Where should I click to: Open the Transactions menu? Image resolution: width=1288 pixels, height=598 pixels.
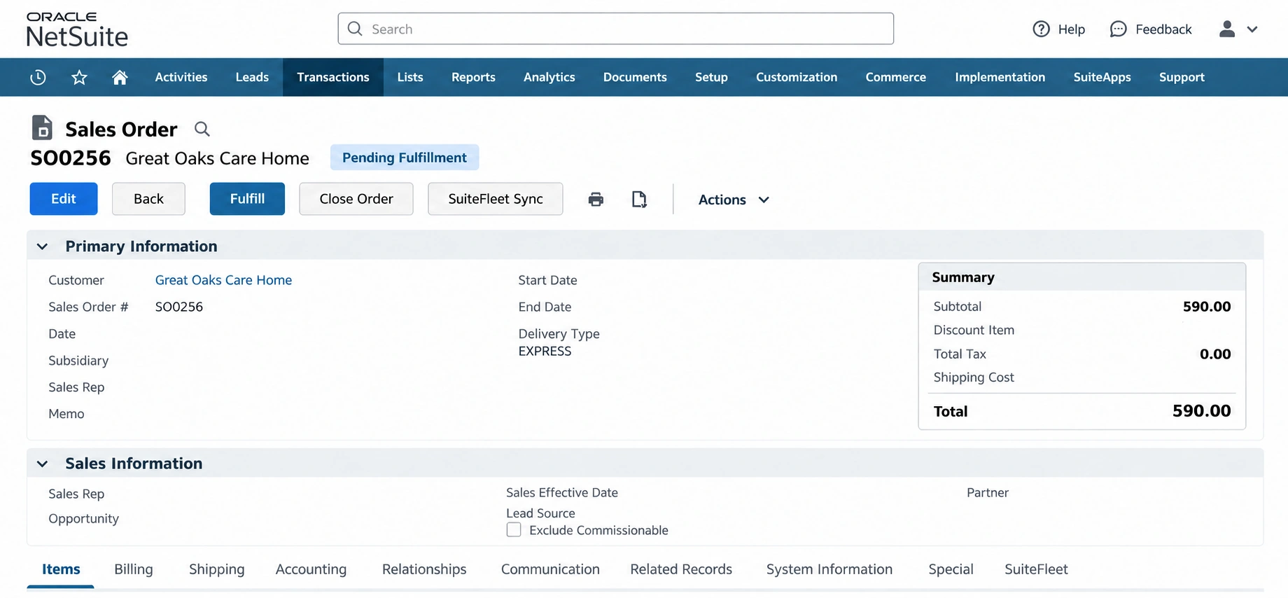coord(333,77)
